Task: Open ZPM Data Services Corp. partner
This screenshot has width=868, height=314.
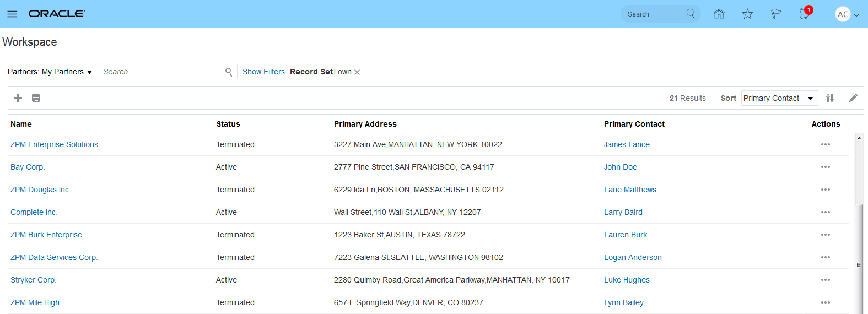Action: (54, 257)
